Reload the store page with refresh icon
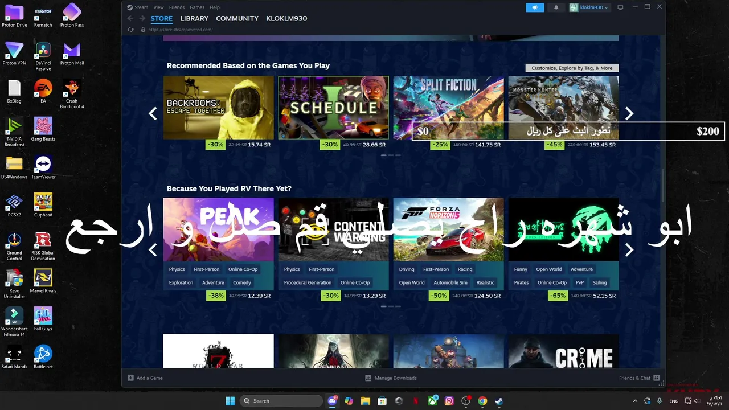Screen dimensions: 729x410 tap(130, 30)
